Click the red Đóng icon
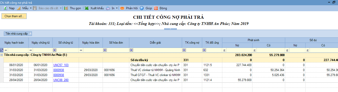The image size is (338, 92). 156,8
